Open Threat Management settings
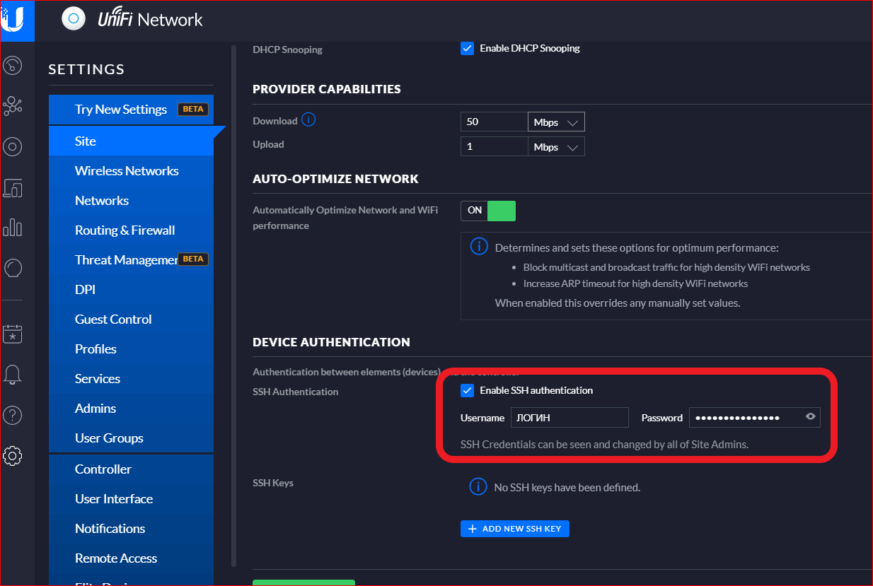The height and width of the screenshot is (586, 873). (131, 259)
